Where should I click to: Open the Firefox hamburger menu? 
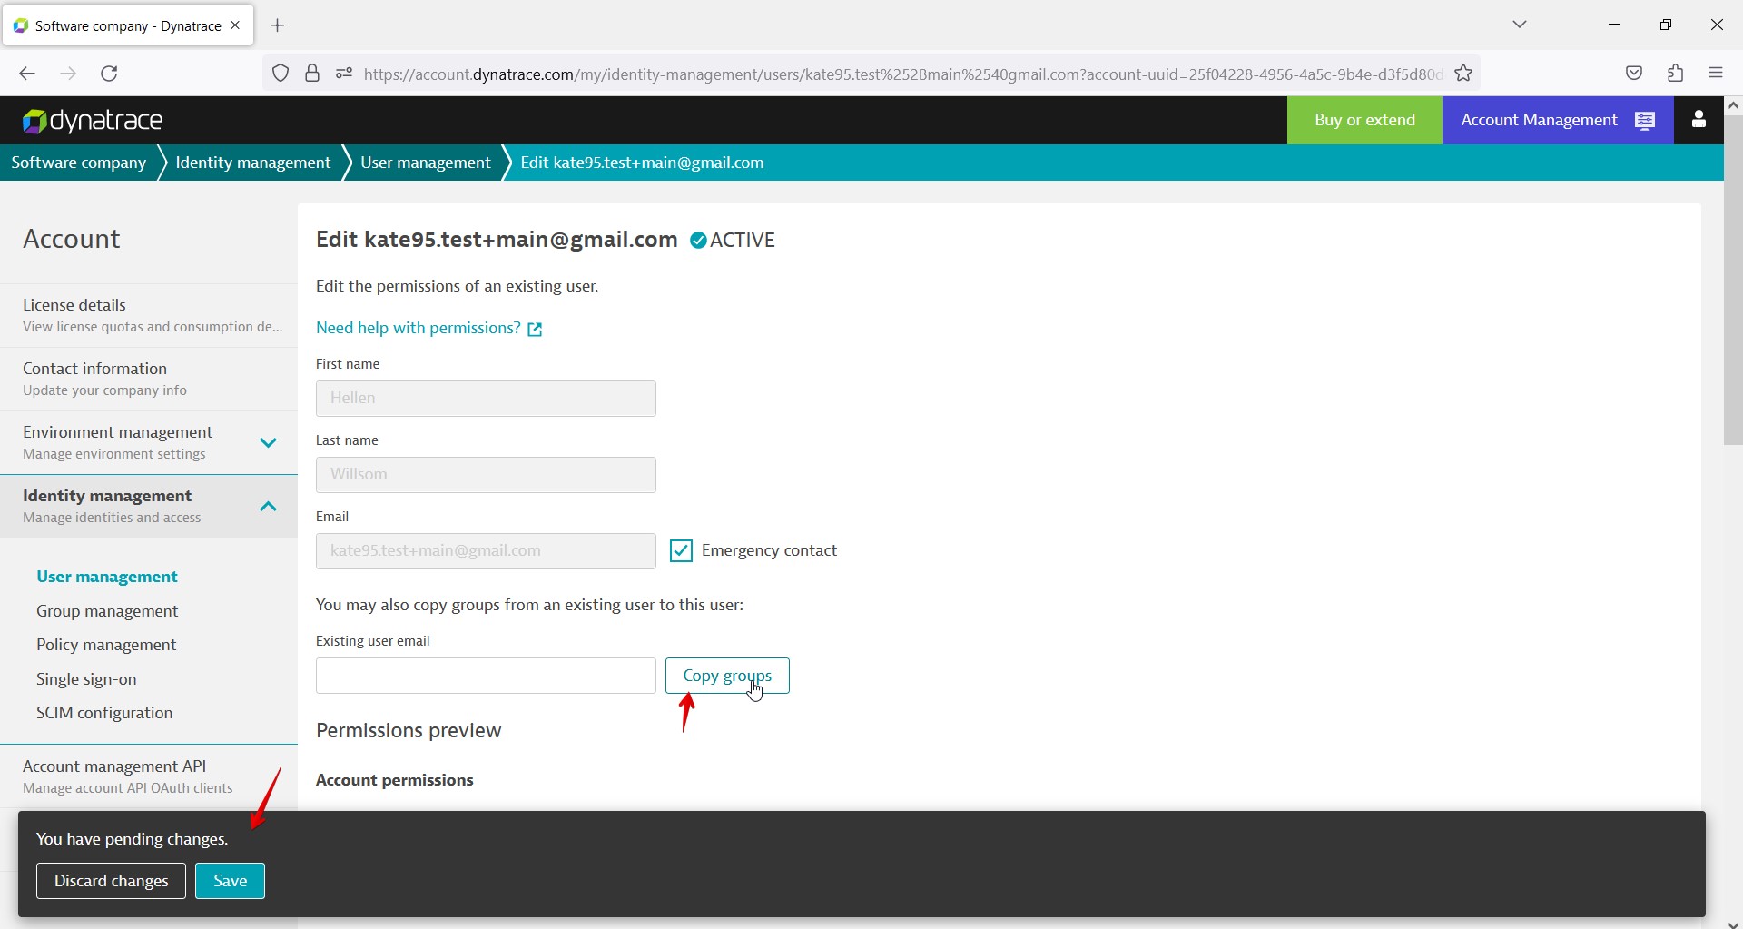pyautogui.click(x=1716, y=74)
